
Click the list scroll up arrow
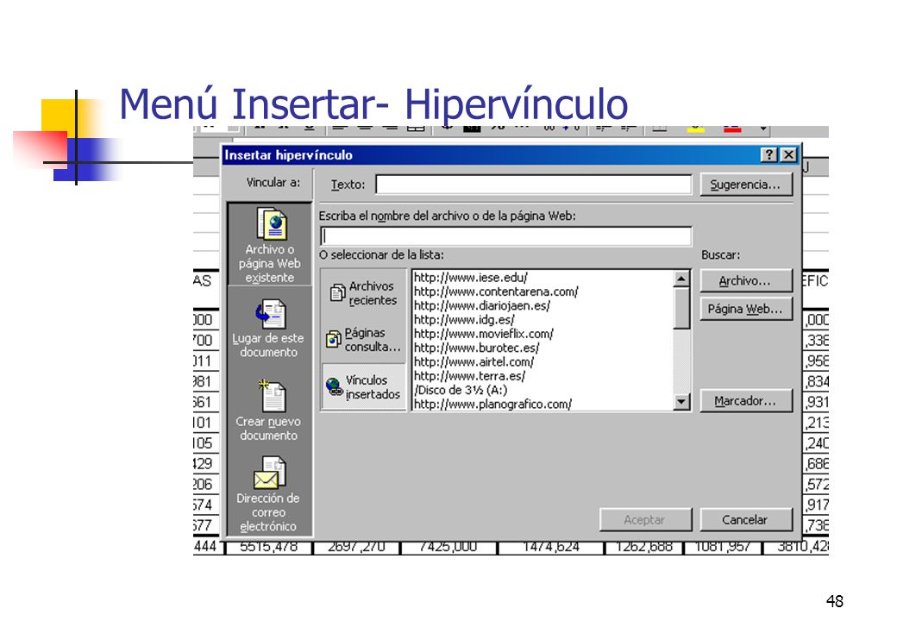pos(681,279)
